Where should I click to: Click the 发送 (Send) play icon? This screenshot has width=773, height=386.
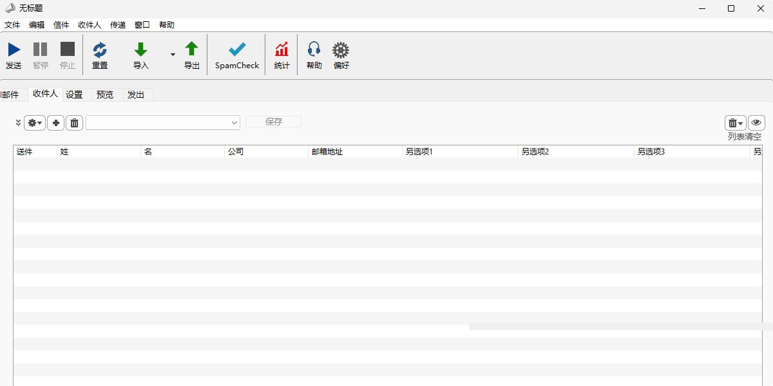(14, 50)
